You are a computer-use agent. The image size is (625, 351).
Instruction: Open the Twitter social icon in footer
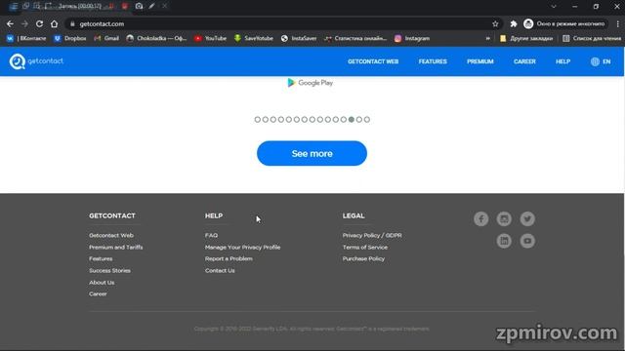(x=527, y=218)
